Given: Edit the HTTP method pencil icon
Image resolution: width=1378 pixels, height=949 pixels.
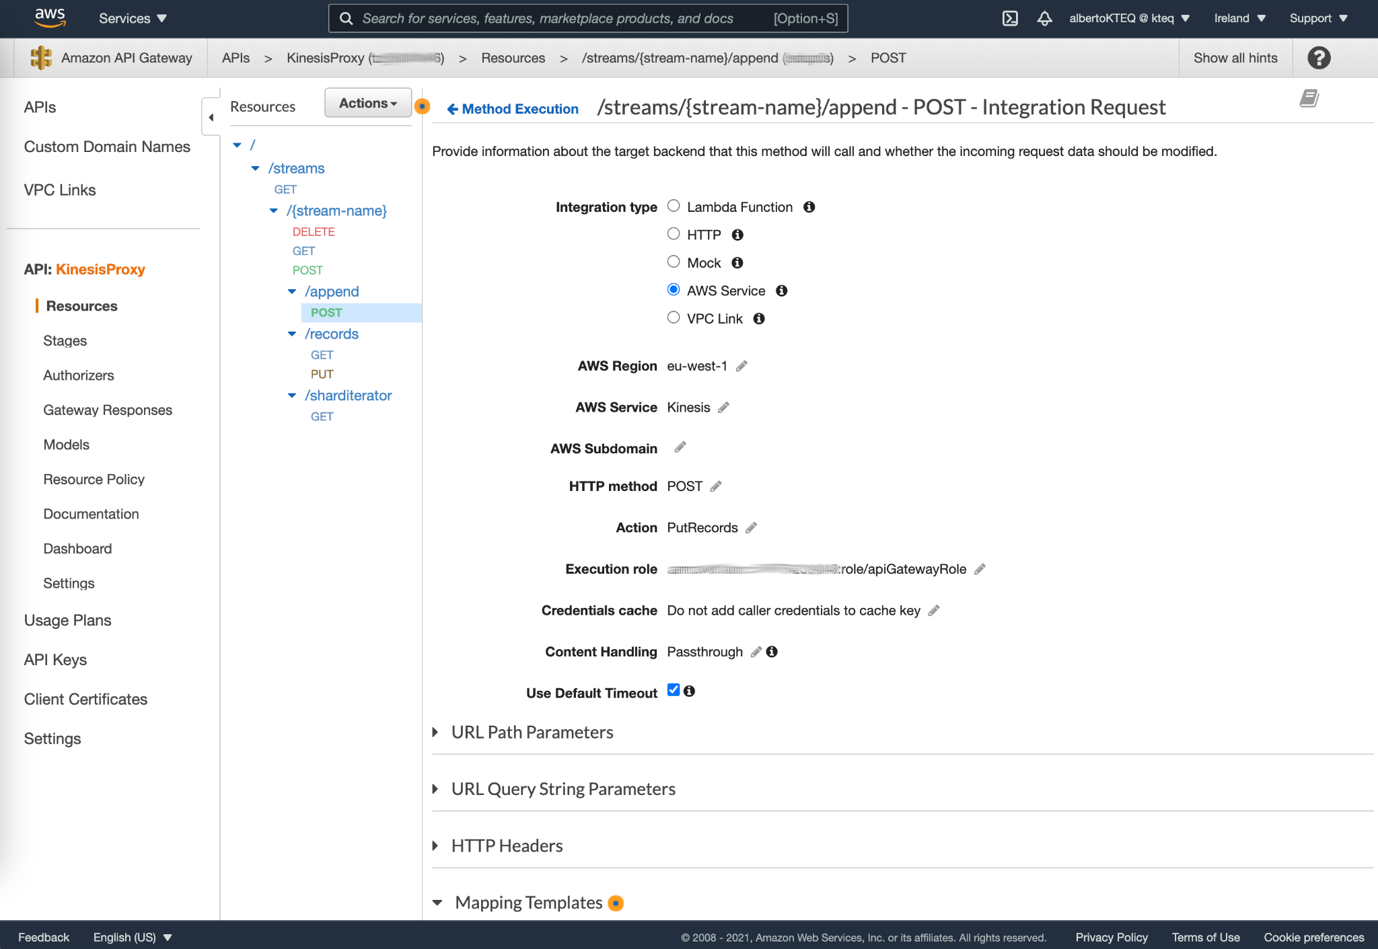Looking at the screenshot, I should [716, 486].
